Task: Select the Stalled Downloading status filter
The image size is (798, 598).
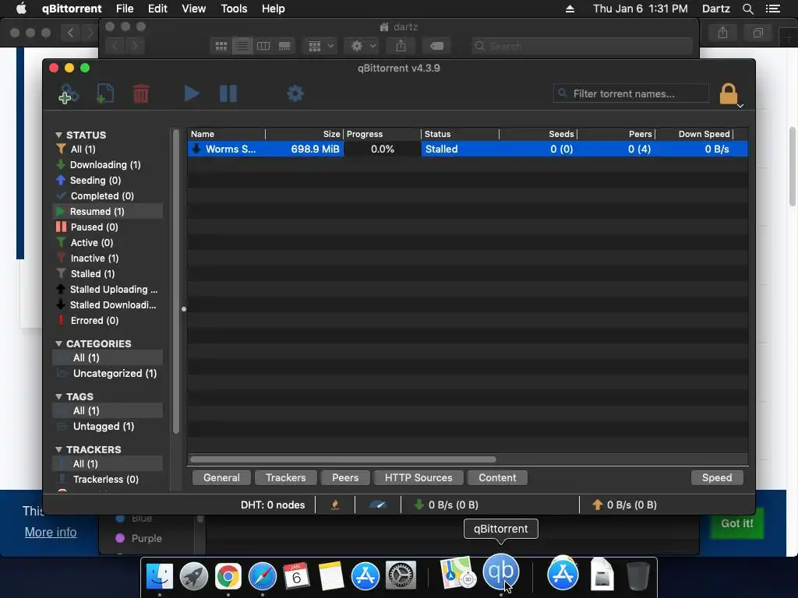Action: 108,305
